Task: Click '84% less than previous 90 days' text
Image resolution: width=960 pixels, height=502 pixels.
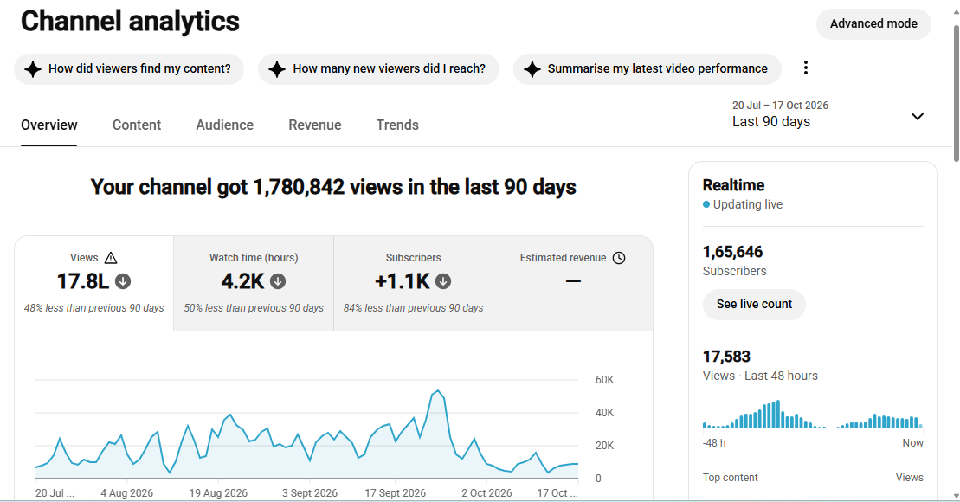Action: click(x=413, y=308)
